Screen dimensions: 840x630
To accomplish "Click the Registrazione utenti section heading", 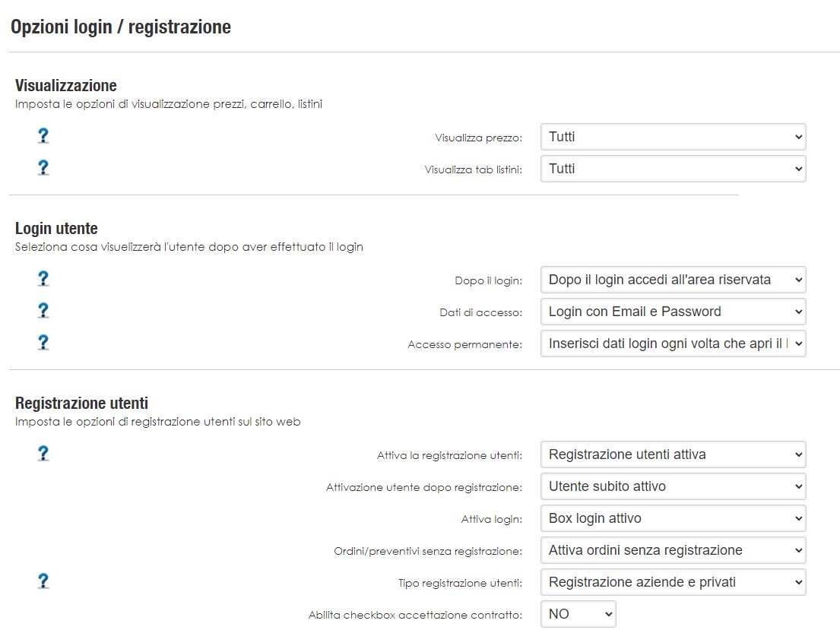I will tap(81, 403).
